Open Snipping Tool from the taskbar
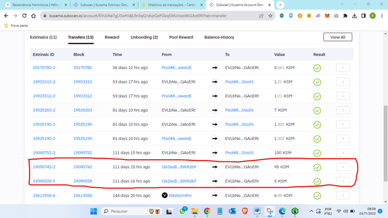 [x=270, y=211]
